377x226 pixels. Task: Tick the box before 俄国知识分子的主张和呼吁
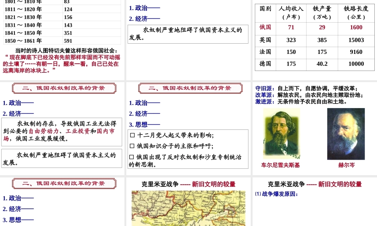[132, 146]
